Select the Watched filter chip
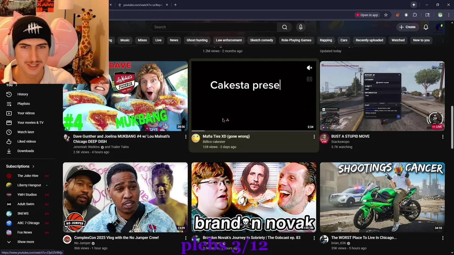 (x=398, y=40)
